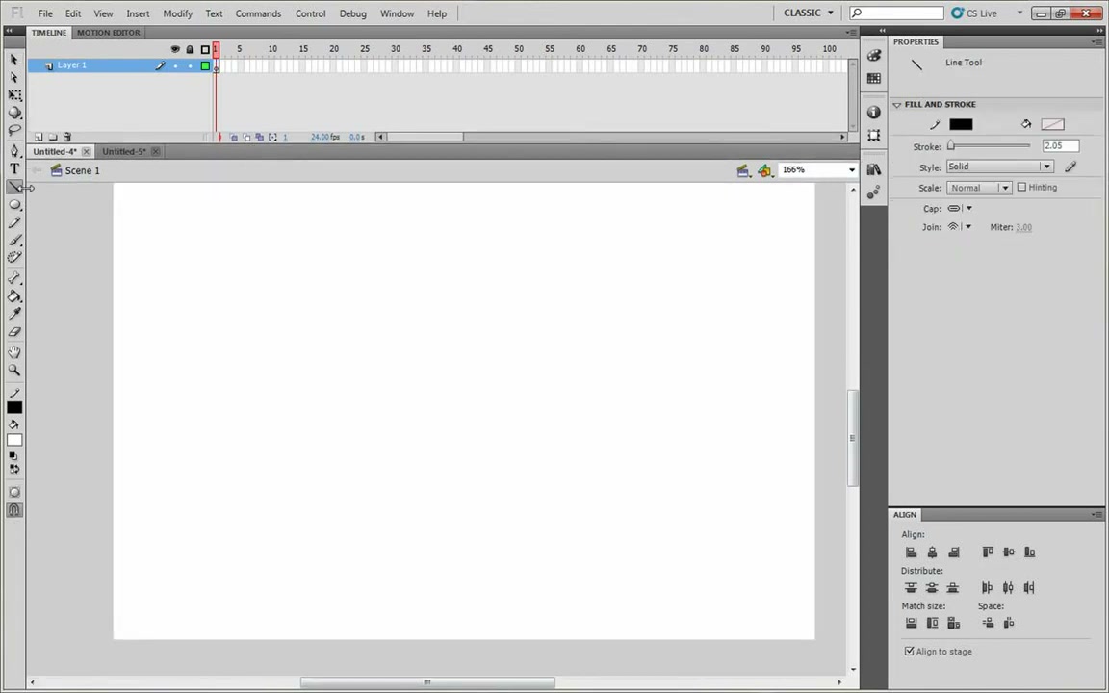Toggle Snap to Objects magnet

[14, 510]
